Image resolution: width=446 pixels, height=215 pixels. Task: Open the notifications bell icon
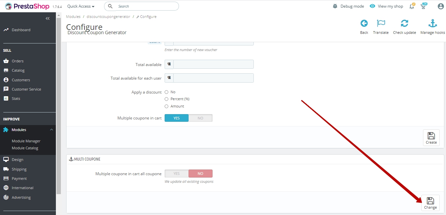412,6
